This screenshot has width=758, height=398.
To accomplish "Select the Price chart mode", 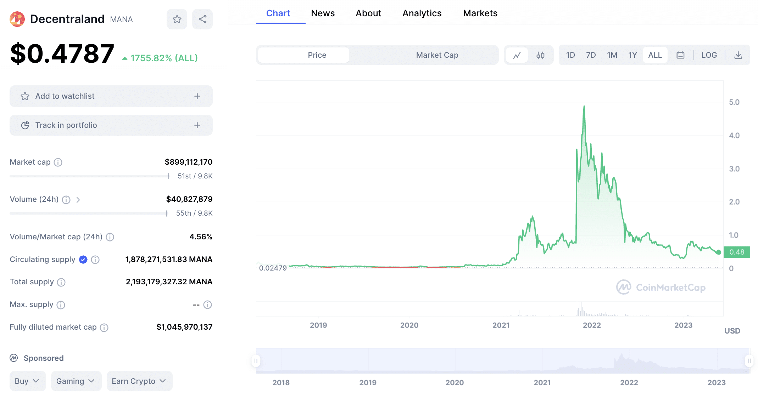I will click(x=303, y=55).
